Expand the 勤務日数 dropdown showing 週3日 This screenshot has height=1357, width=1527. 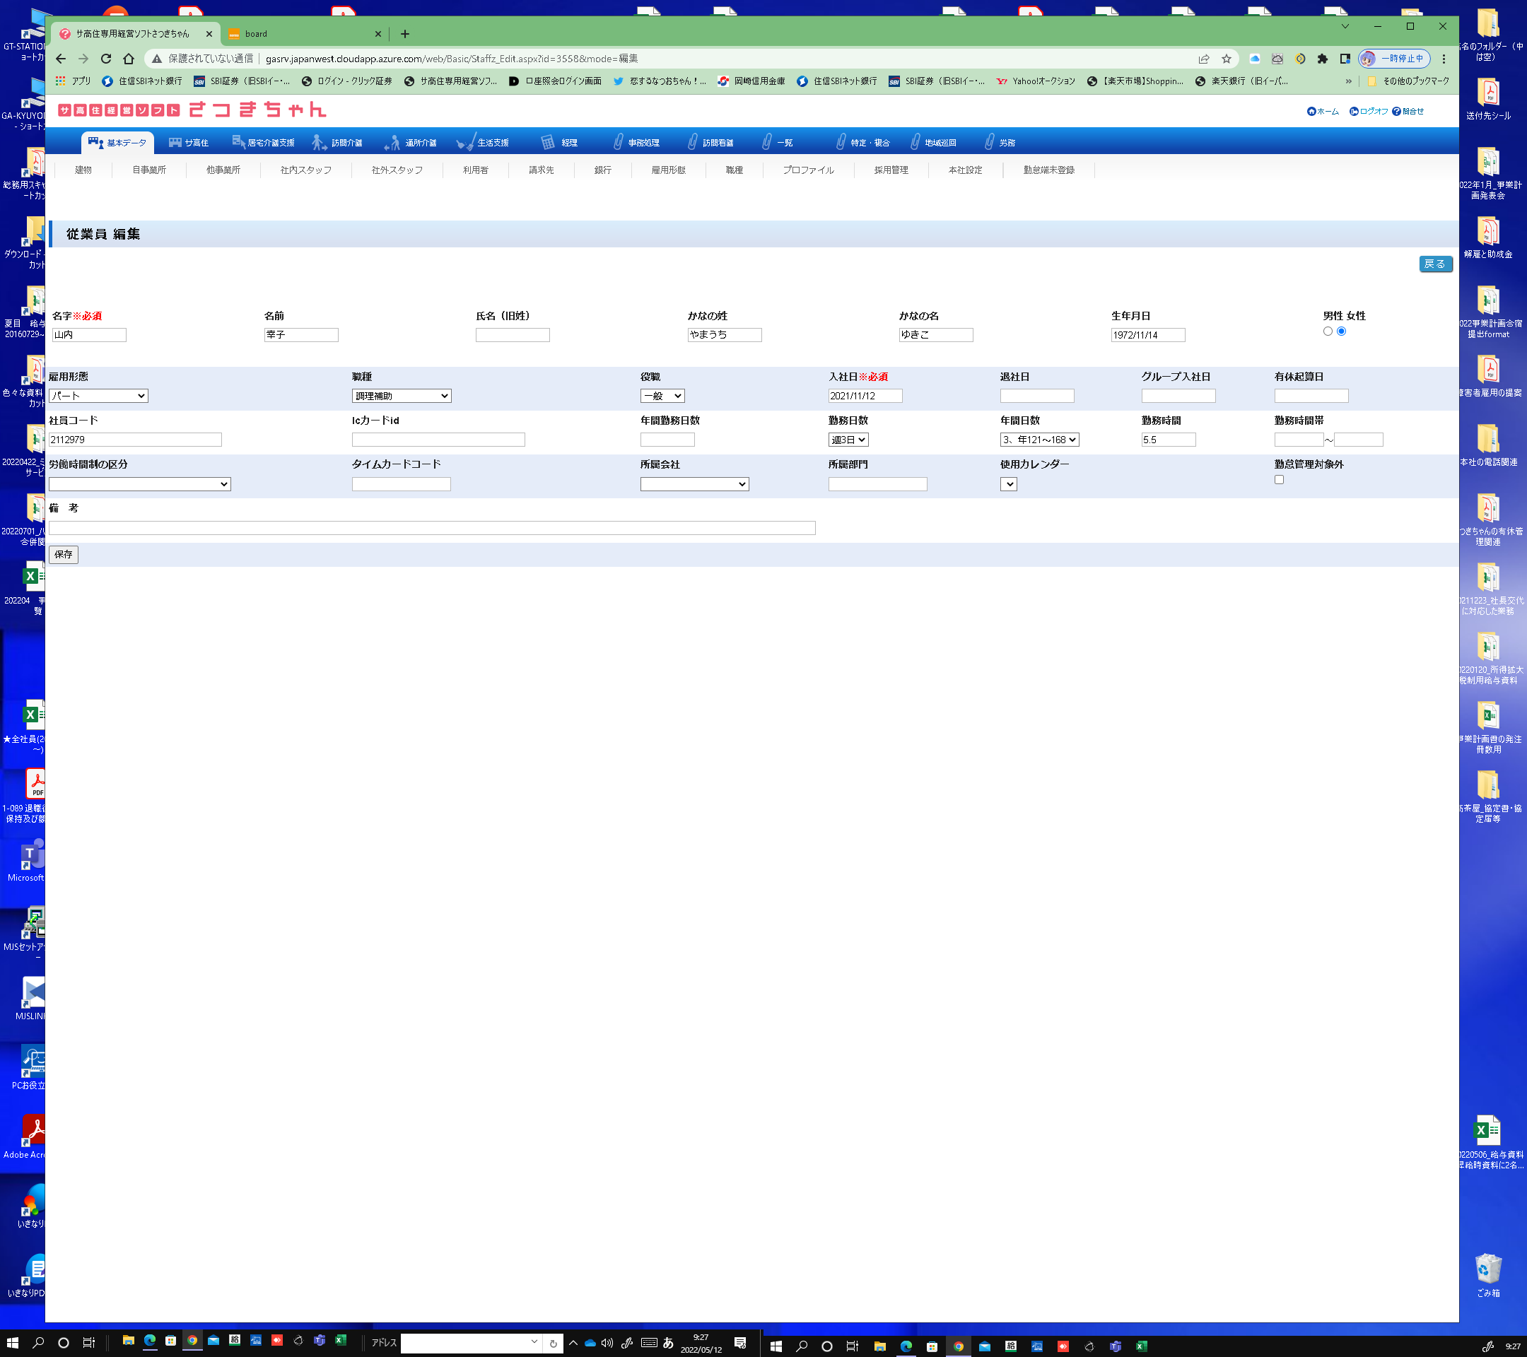click(848, 440)
